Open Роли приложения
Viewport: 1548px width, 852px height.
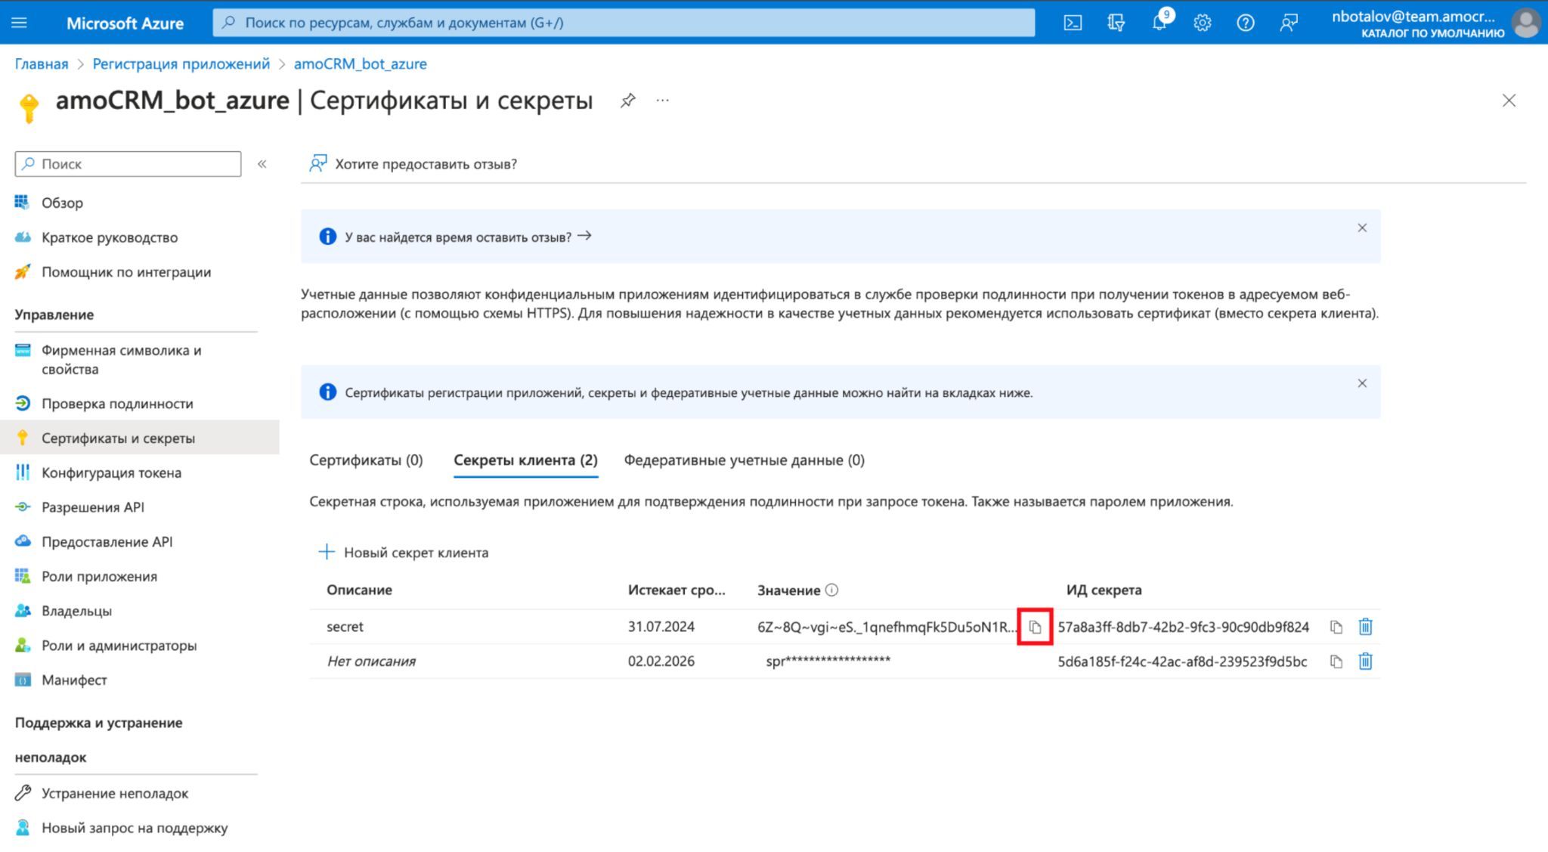pyautogui.click(x=99, y=576)
